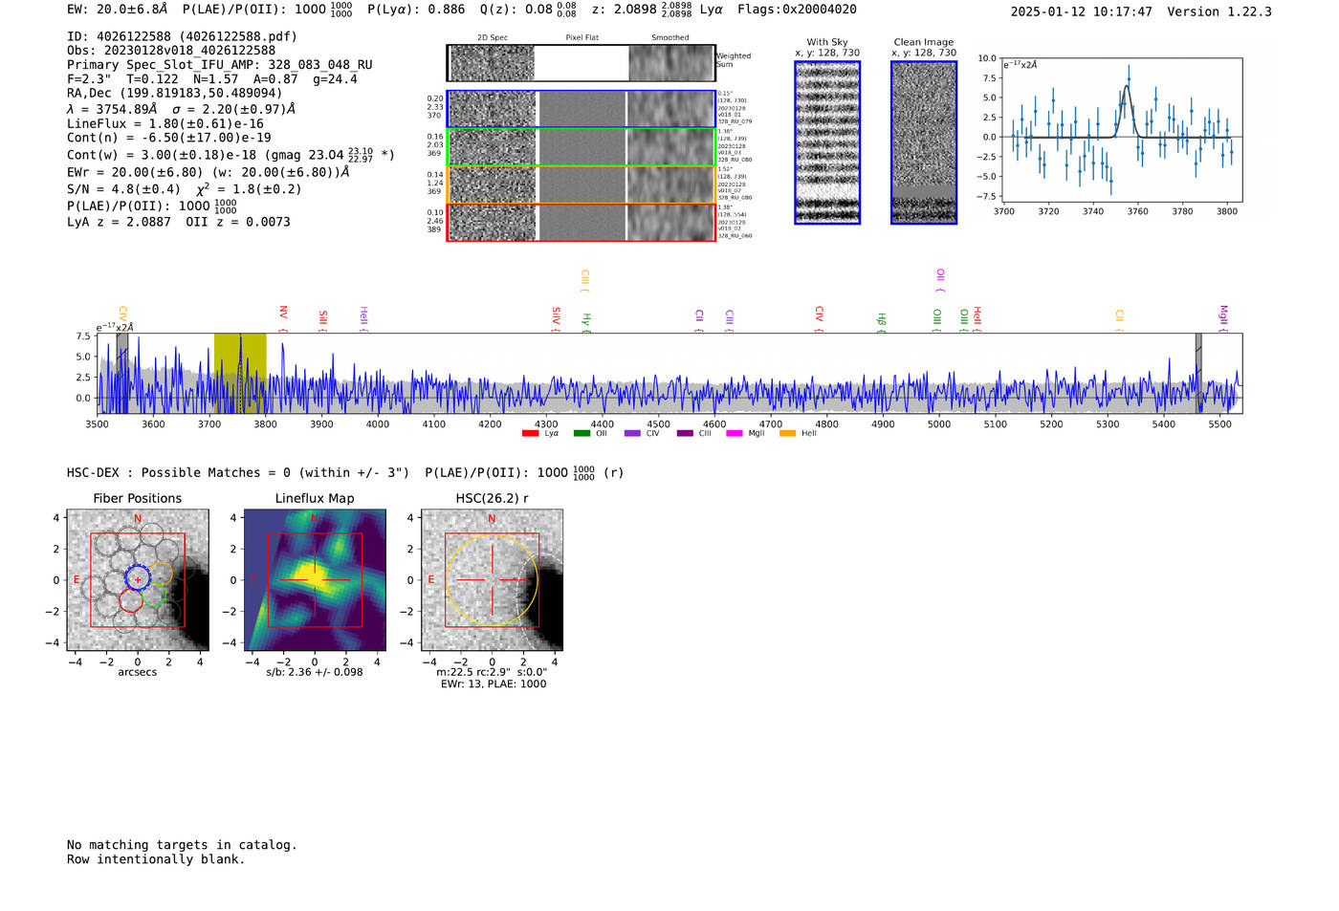The image size is (1339, 911).
Task: Open the With Sky image panel
Action: pos(827,142)
